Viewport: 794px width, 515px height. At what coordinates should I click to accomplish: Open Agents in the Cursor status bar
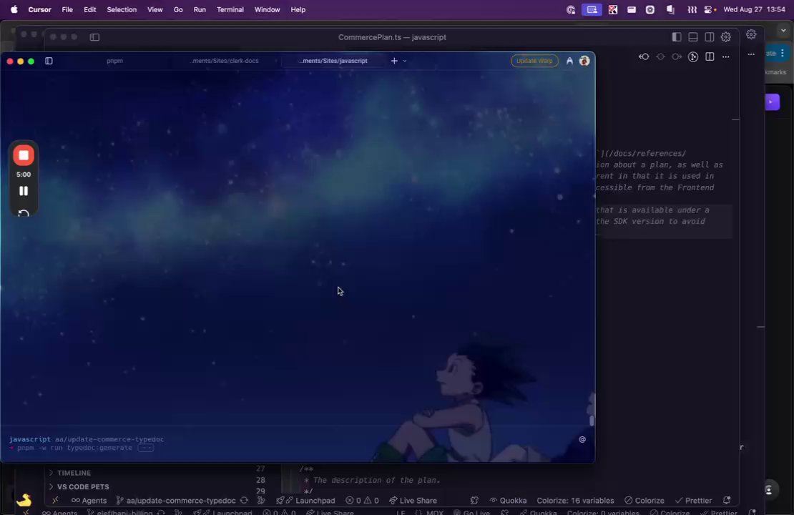(89, 500)
